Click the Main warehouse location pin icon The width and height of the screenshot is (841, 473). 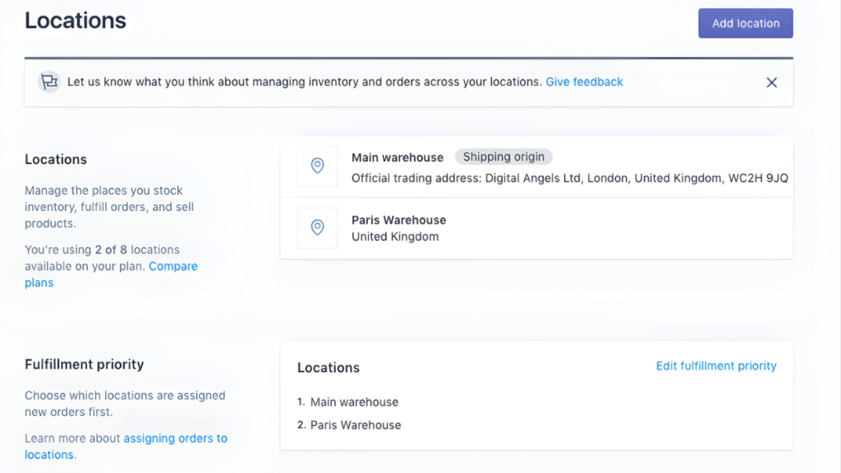coord(317,166)
